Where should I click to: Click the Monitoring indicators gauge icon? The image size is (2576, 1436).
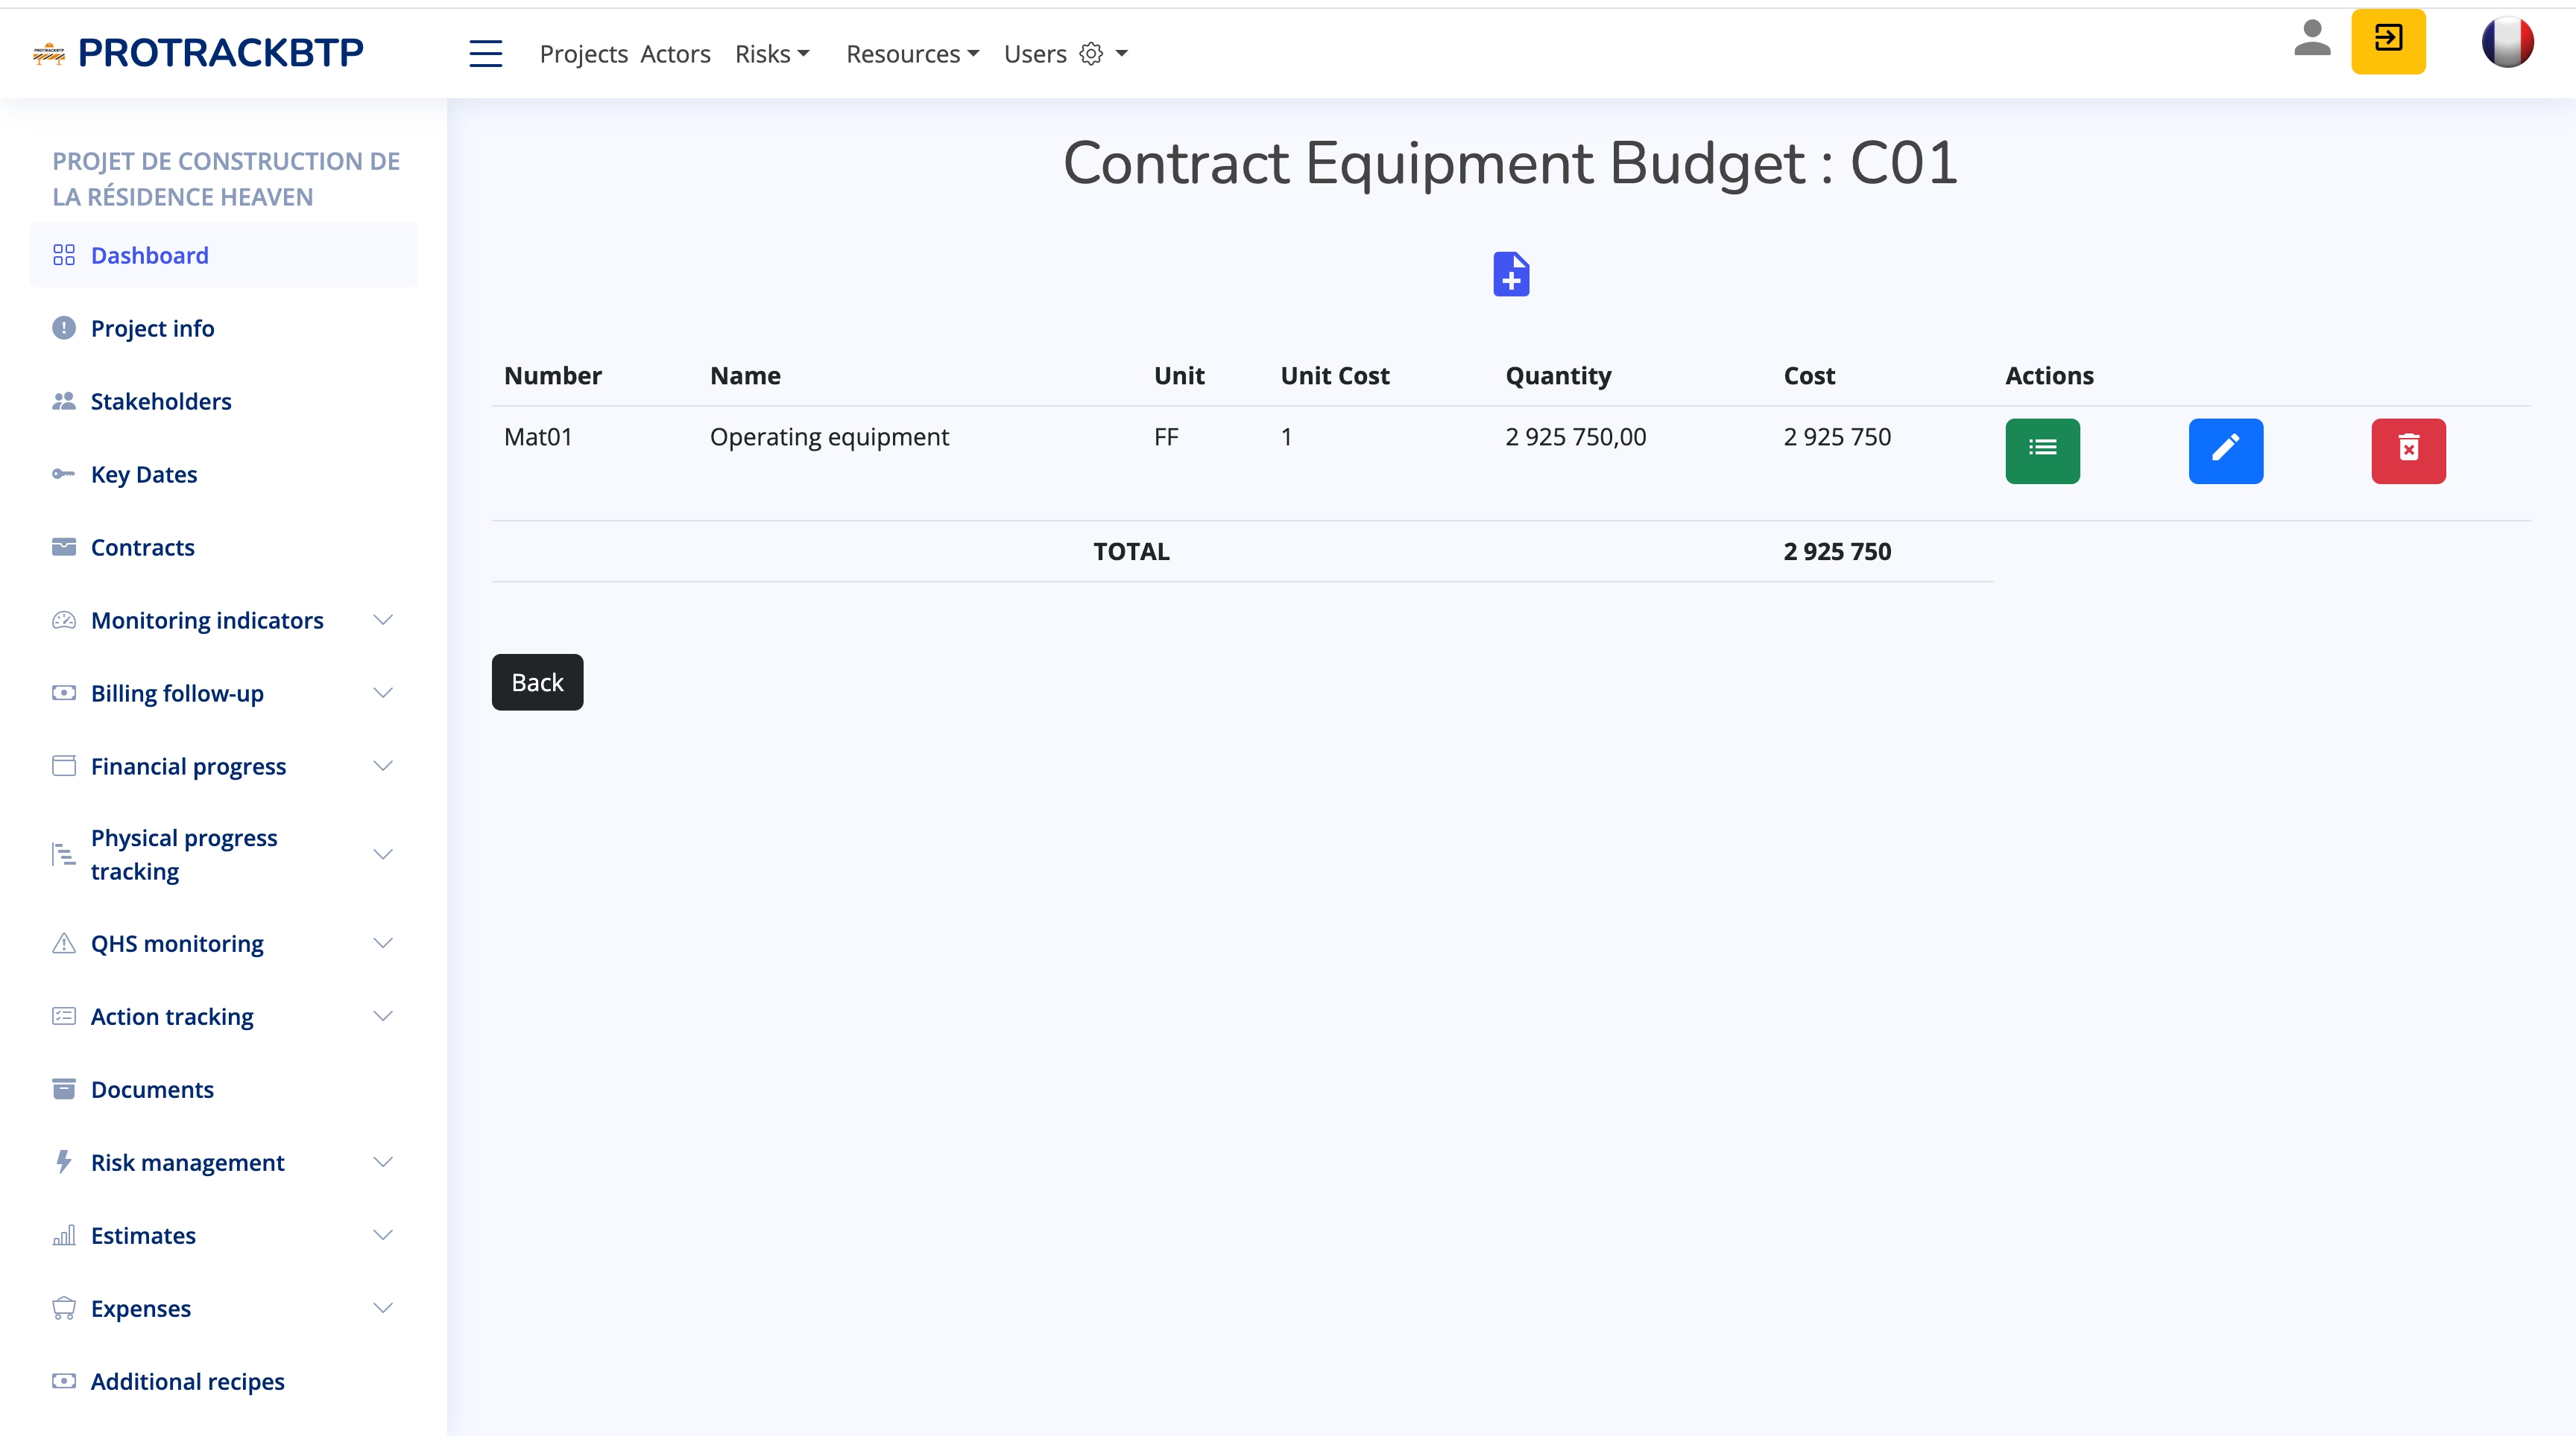(x=64, y=620)
